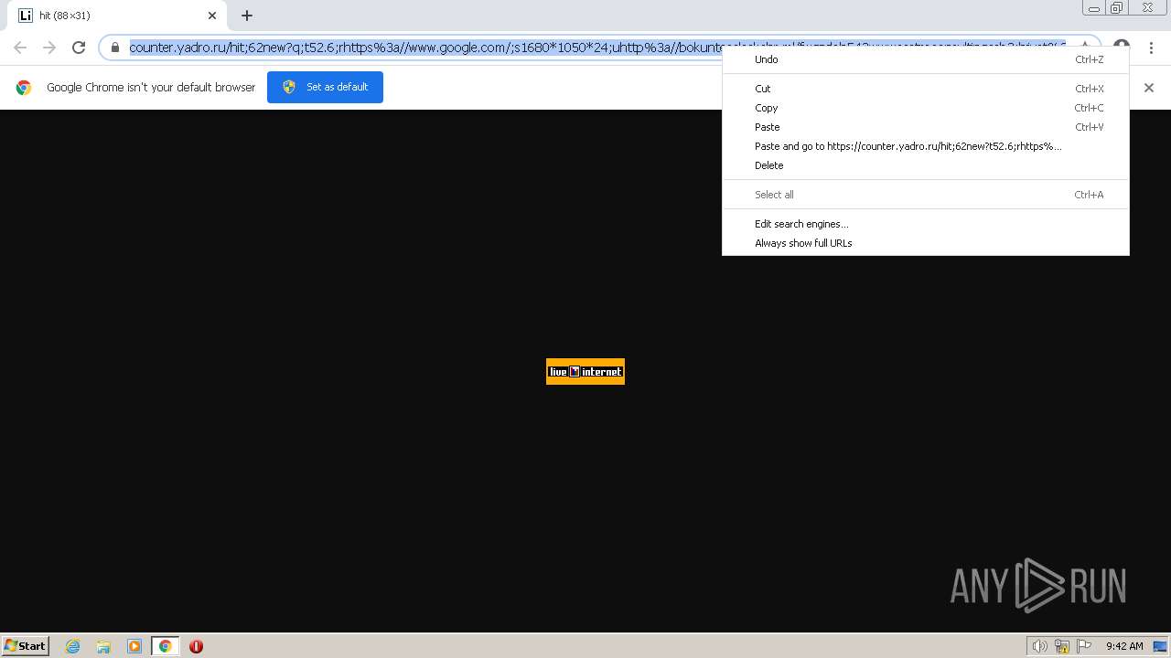Click the Chrome logo in the info bar
The height and width of the screenshot is (658, 1171).
[x=24, y=88]
